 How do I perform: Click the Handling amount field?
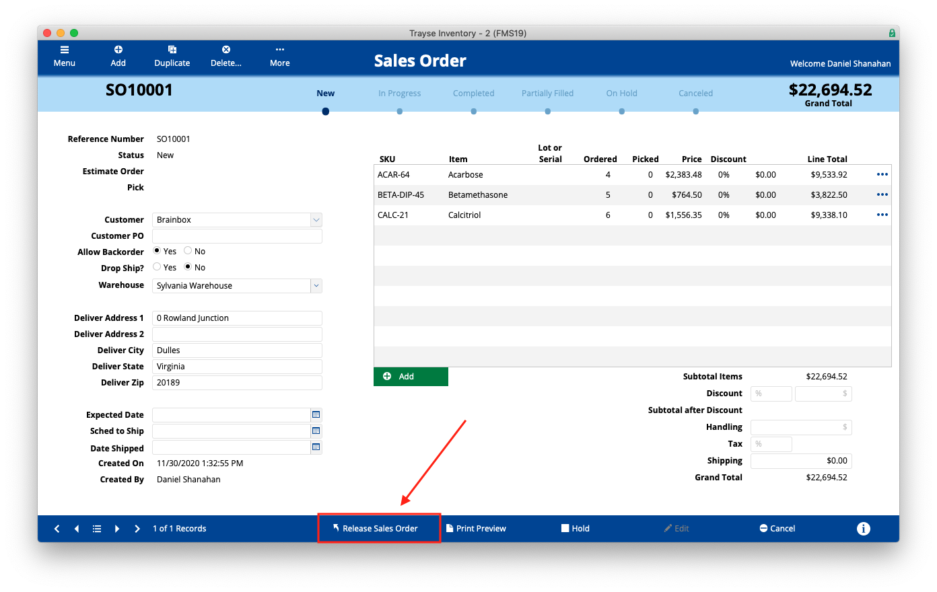pyautogui.click(x=801, y=427)
